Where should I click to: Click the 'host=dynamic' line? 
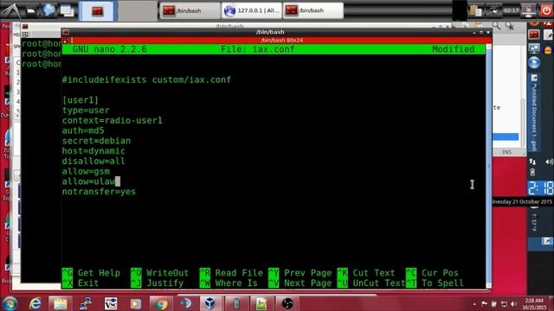click(x=93, y=151)
